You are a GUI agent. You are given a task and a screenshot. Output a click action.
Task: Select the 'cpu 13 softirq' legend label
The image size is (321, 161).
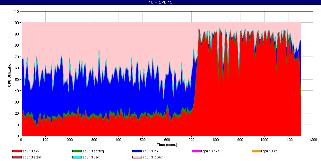93,151
